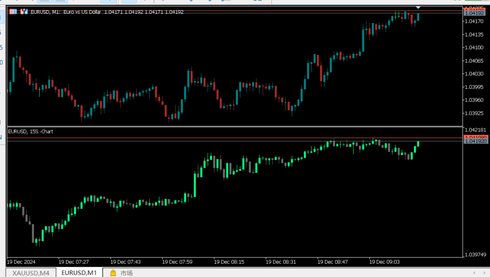Click the 1.04192 bid price label on upper chart
The height and width of the screenshot is (277, 490).
pyautogui.click(x=474, y=13)
